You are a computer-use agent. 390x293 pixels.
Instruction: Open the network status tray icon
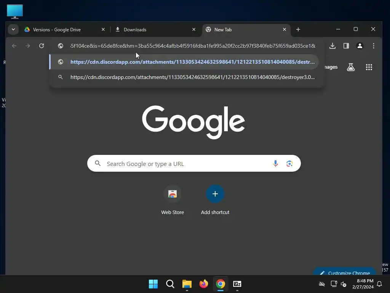[334, 284]
